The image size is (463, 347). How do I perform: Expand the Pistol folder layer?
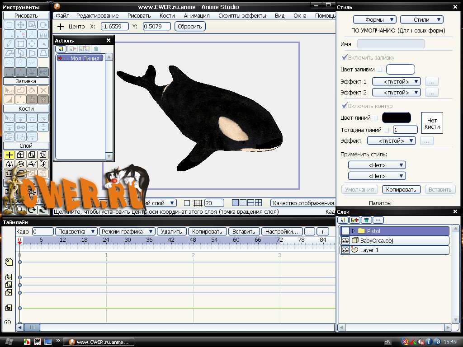pos(353,231)
